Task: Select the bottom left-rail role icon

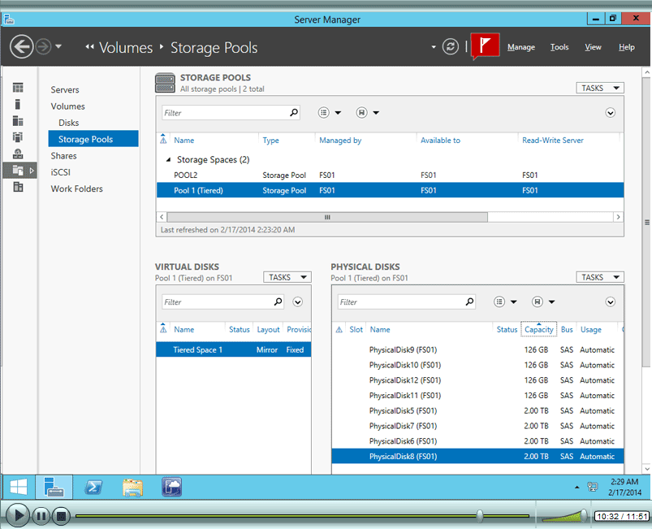Action: click(18, 187)
